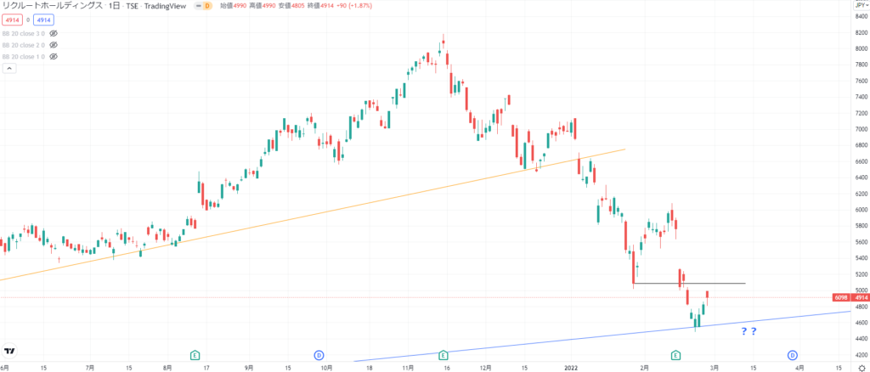This screenshot has width=870, height=372.
Task: Click the 3月 label on the time axis
Action: pos(715,367)
